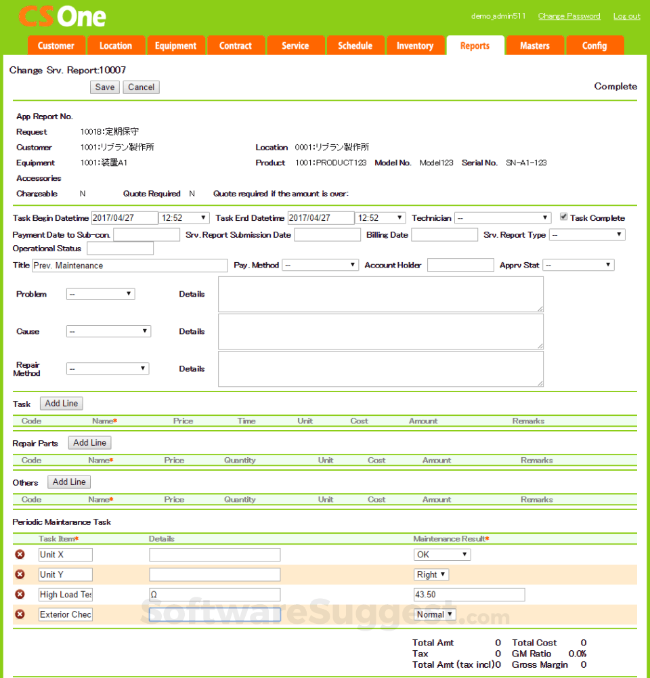Delete the "Exterior Check" task row
This screenshot has height=678, width=650.
(20, 614)
